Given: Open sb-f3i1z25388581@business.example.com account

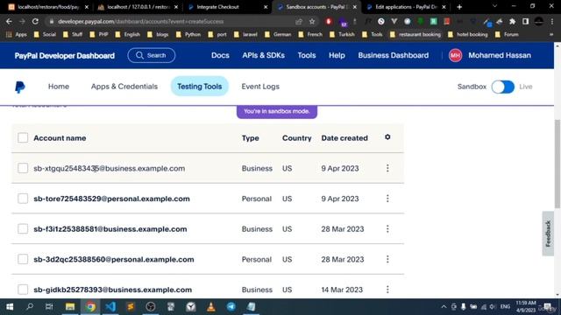Looking at the screenshot, I should coord(110,229).
